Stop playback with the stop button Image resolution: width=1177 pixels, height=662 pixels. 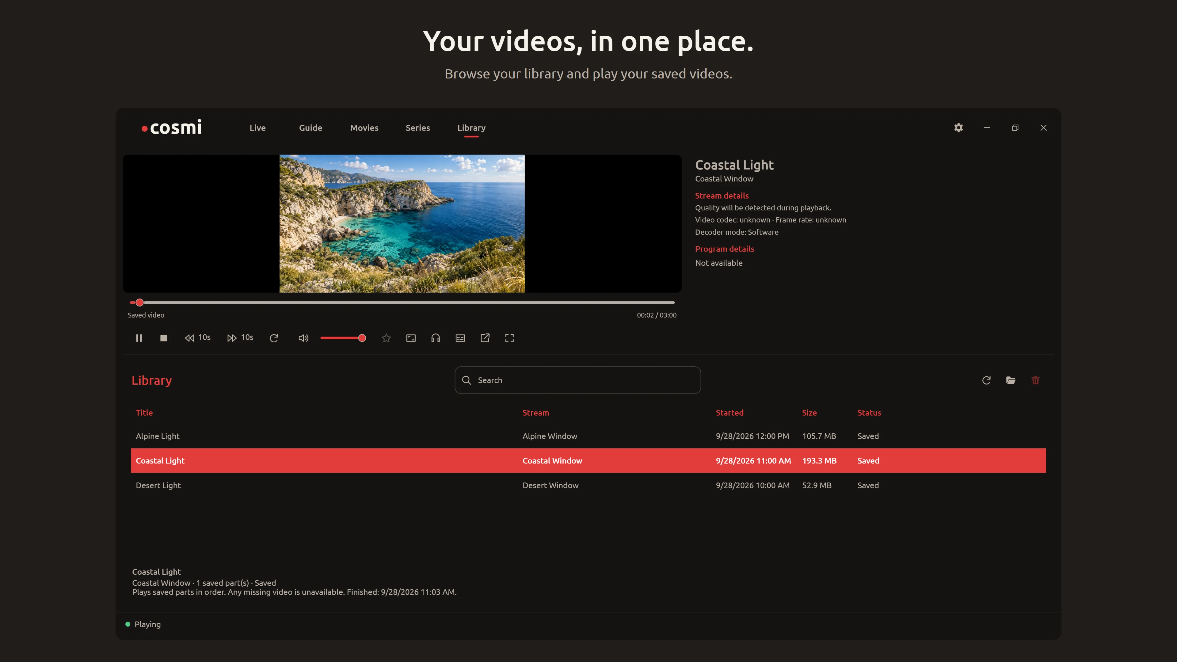click(164, 338)
